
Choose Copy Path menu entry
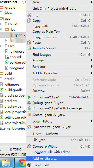(60, 26)
